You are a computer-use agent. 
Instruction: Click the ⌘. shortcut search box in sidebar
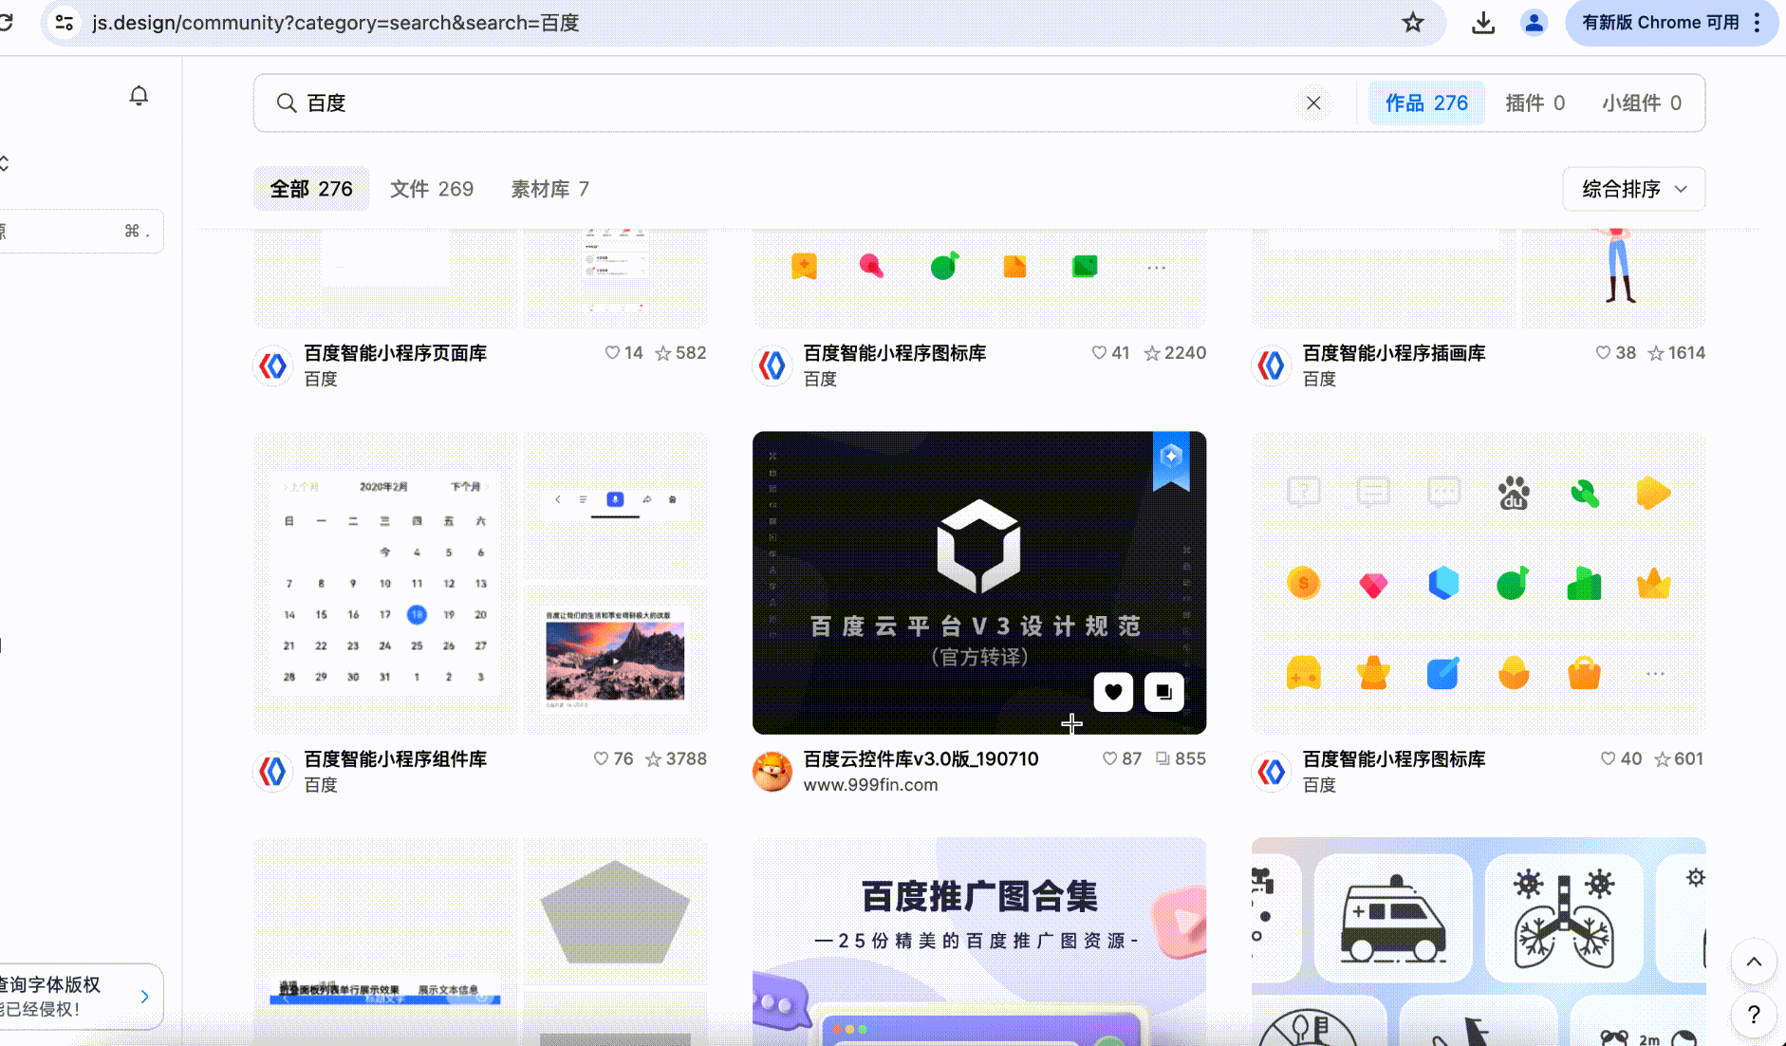point(82,232)
